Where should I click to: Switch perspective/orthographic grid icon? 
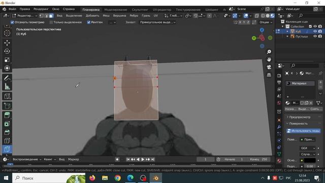coord(269,75)
